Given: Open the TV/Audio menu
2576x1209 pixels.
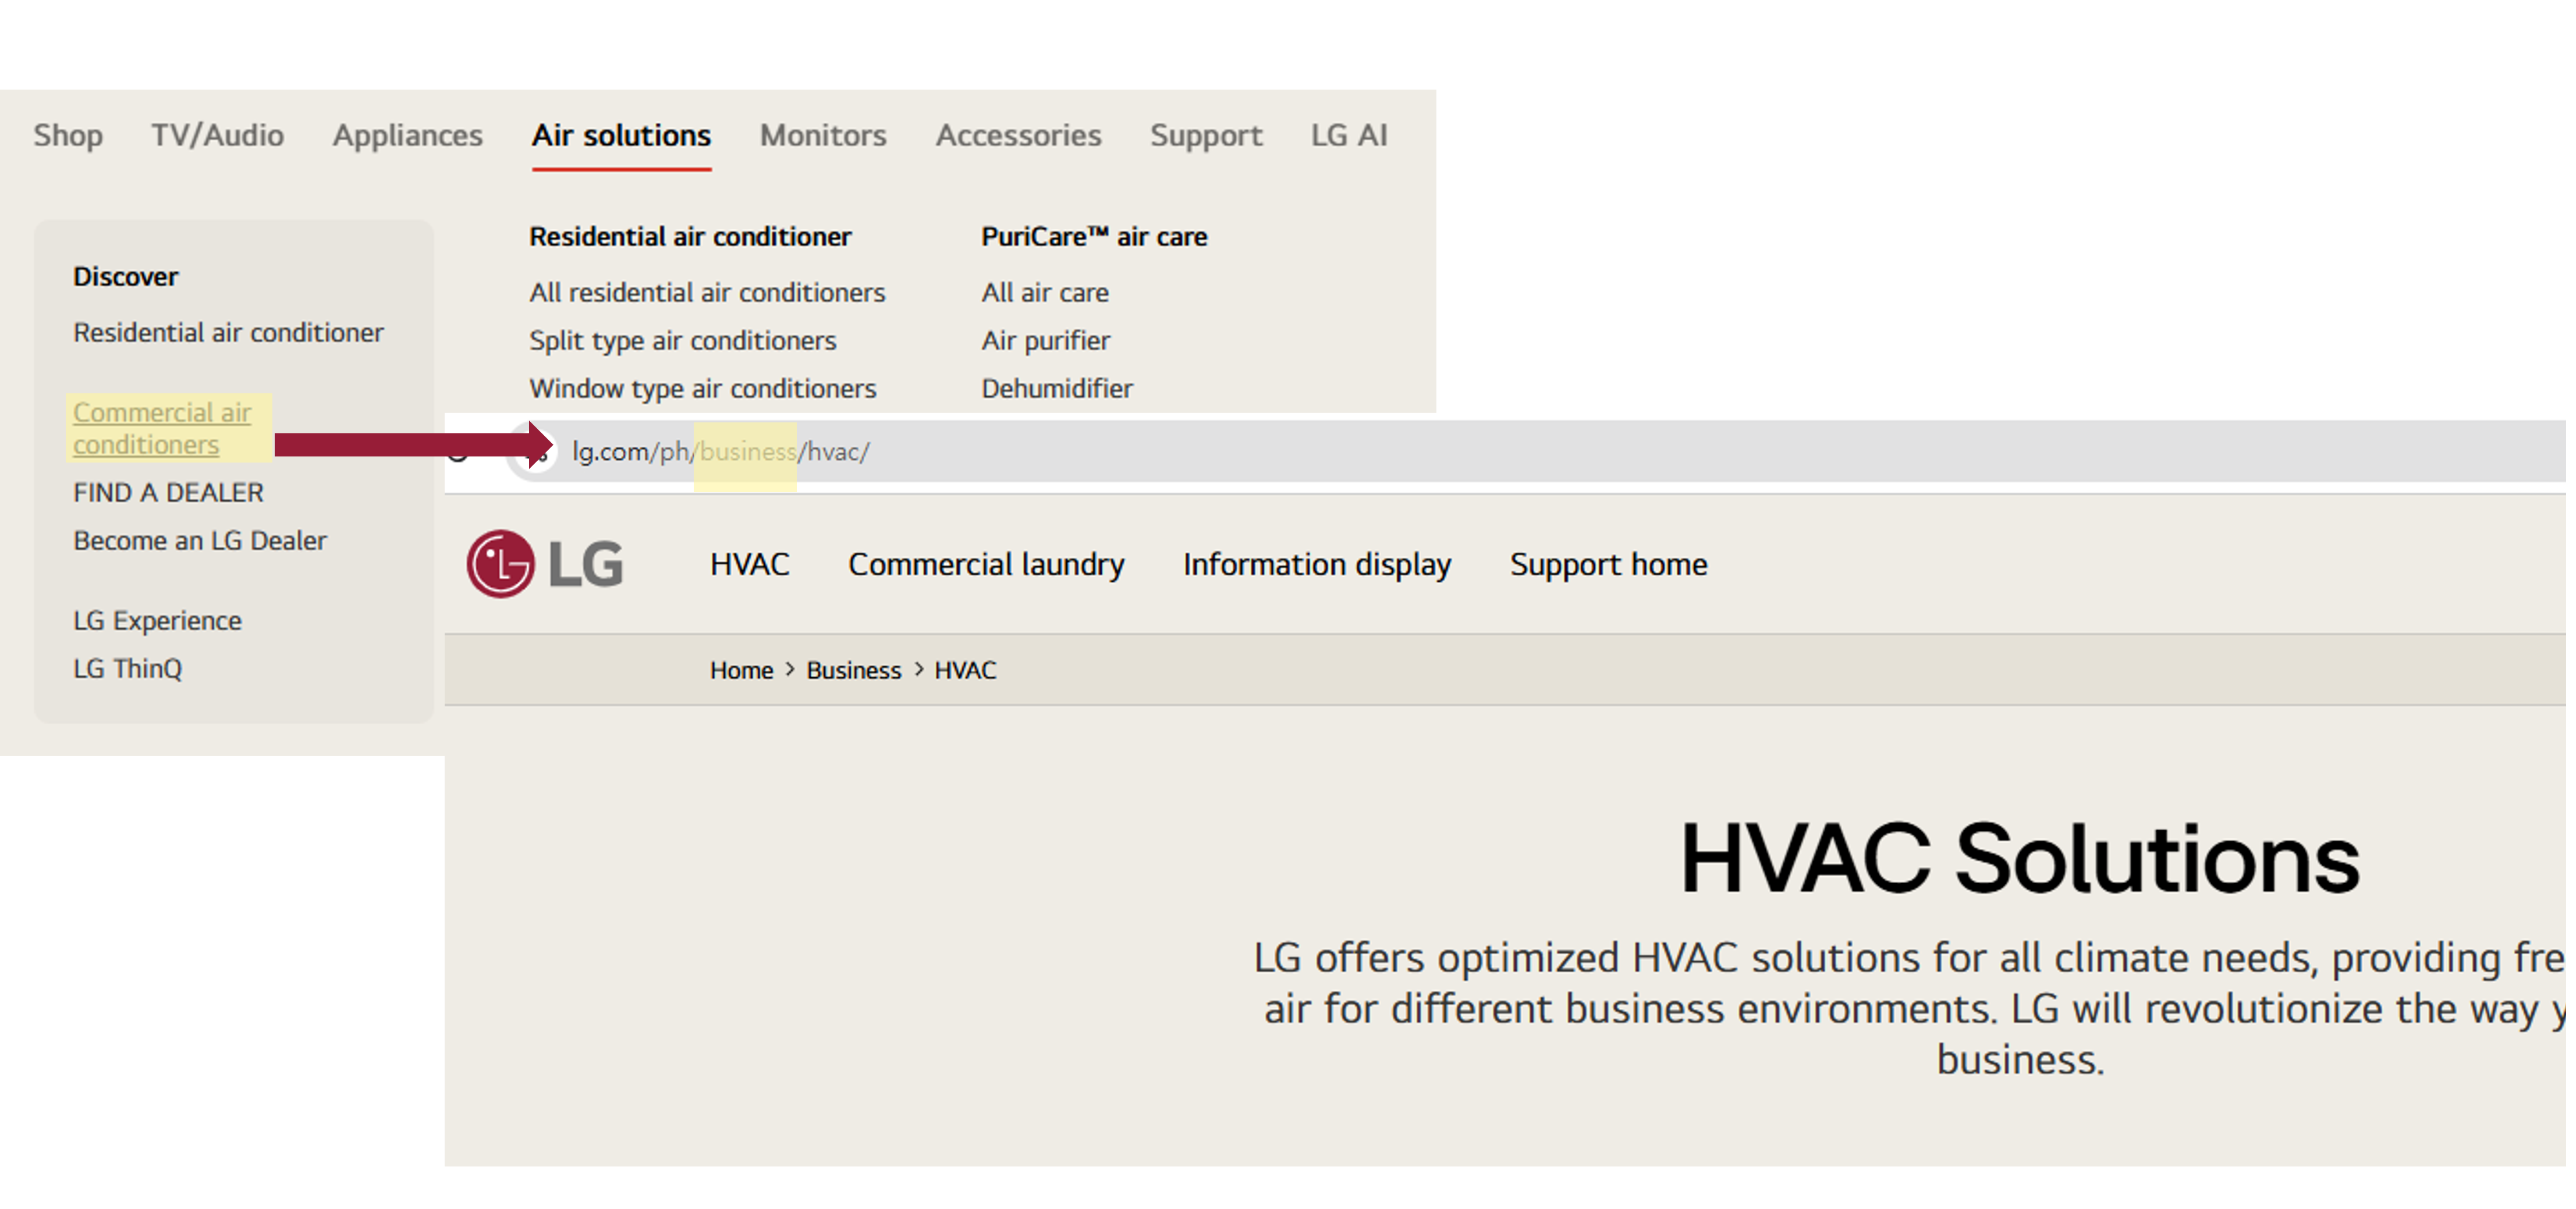Looking at the screenshot, I should (x=217, y=135).
